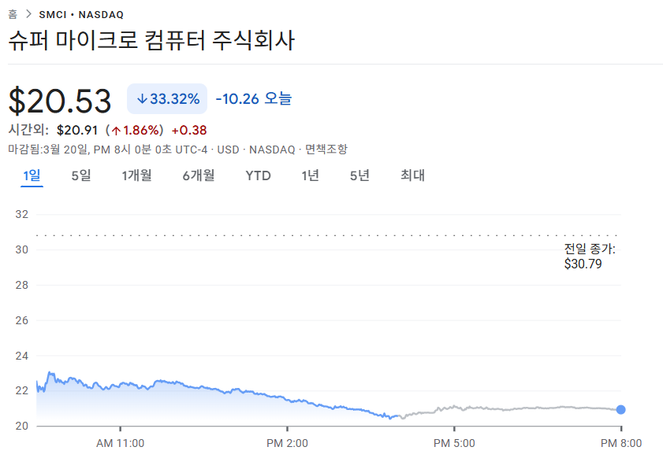Choose the 1년 range tab
Image resolution: width=663 pixels, height=458 pixels.
[x=310, y=175]
